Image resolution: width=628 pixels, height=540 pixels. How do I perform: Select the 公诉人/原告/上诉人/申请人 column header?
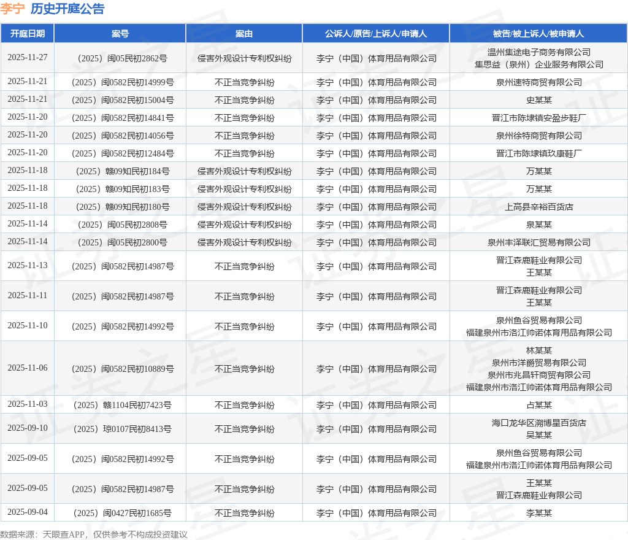376,34
